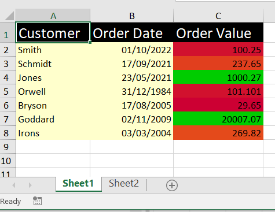This screenshot has height=212, width=275.
Task: Select column A header
Action: pos(53,16)
